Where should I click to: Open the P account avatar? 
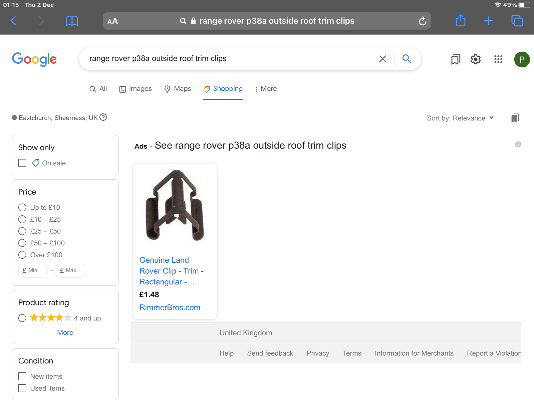pyautogui.click(x=522, y=59)
